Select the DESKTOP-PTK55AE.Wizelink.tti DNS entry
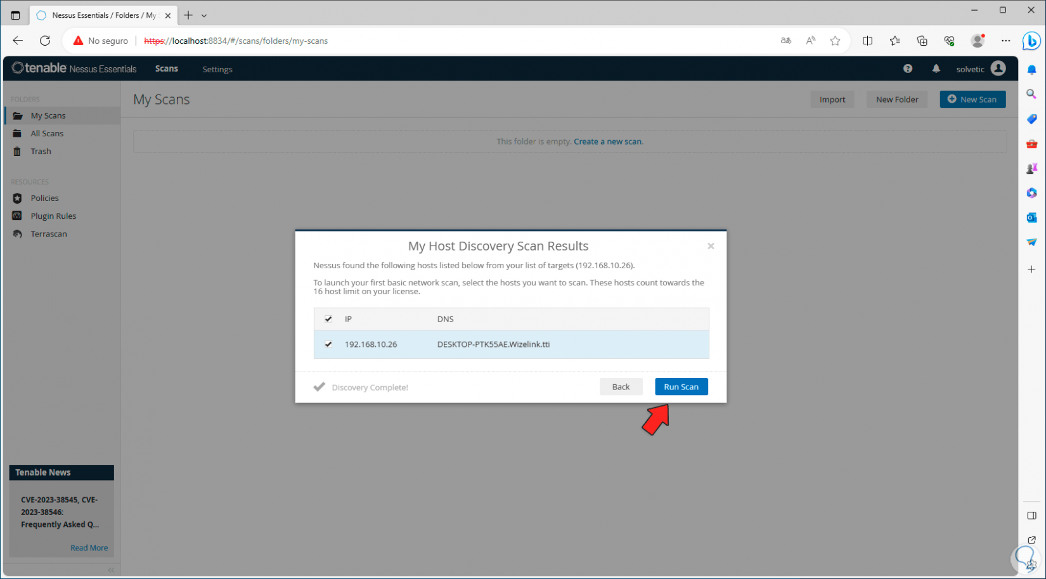This screenshot has width=1046, height=579. coord(493,344)
